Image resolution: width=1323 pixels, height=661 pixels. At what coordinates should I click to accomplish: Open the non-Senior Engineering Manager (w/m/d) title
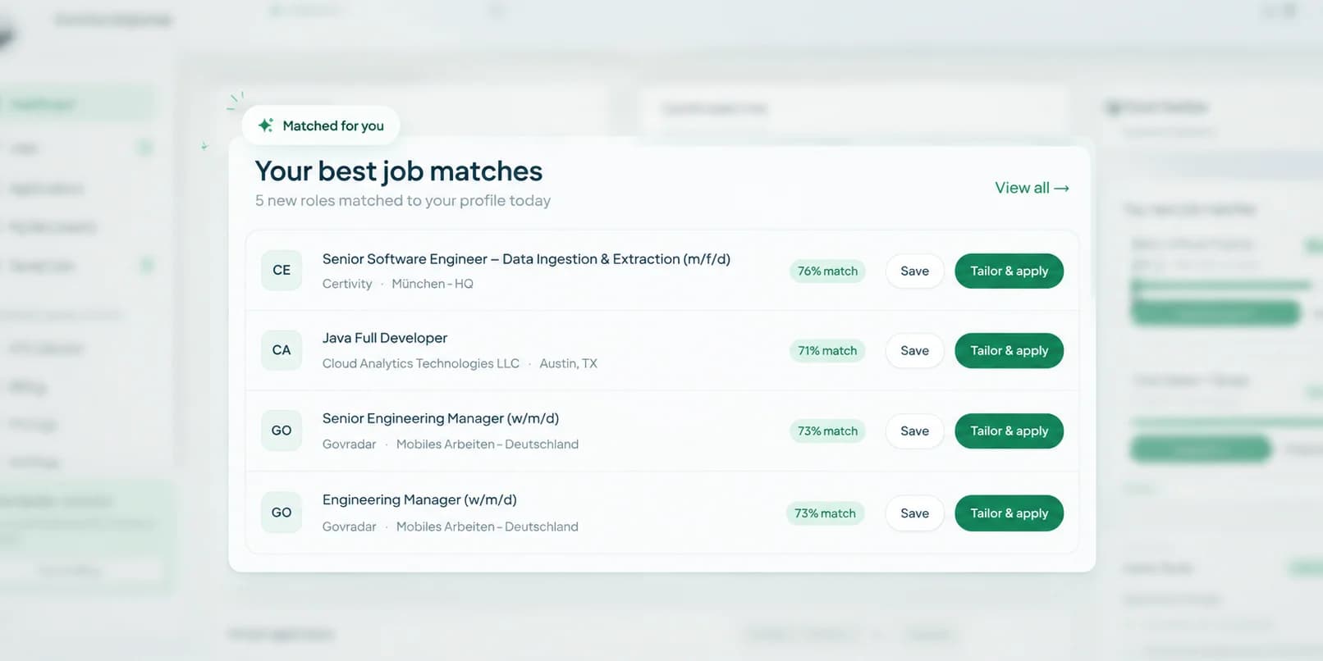tap(419, 499)
